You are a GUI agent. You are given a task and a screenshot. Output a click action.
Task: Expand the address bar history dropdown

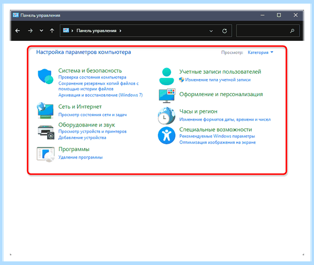[211, 31]
